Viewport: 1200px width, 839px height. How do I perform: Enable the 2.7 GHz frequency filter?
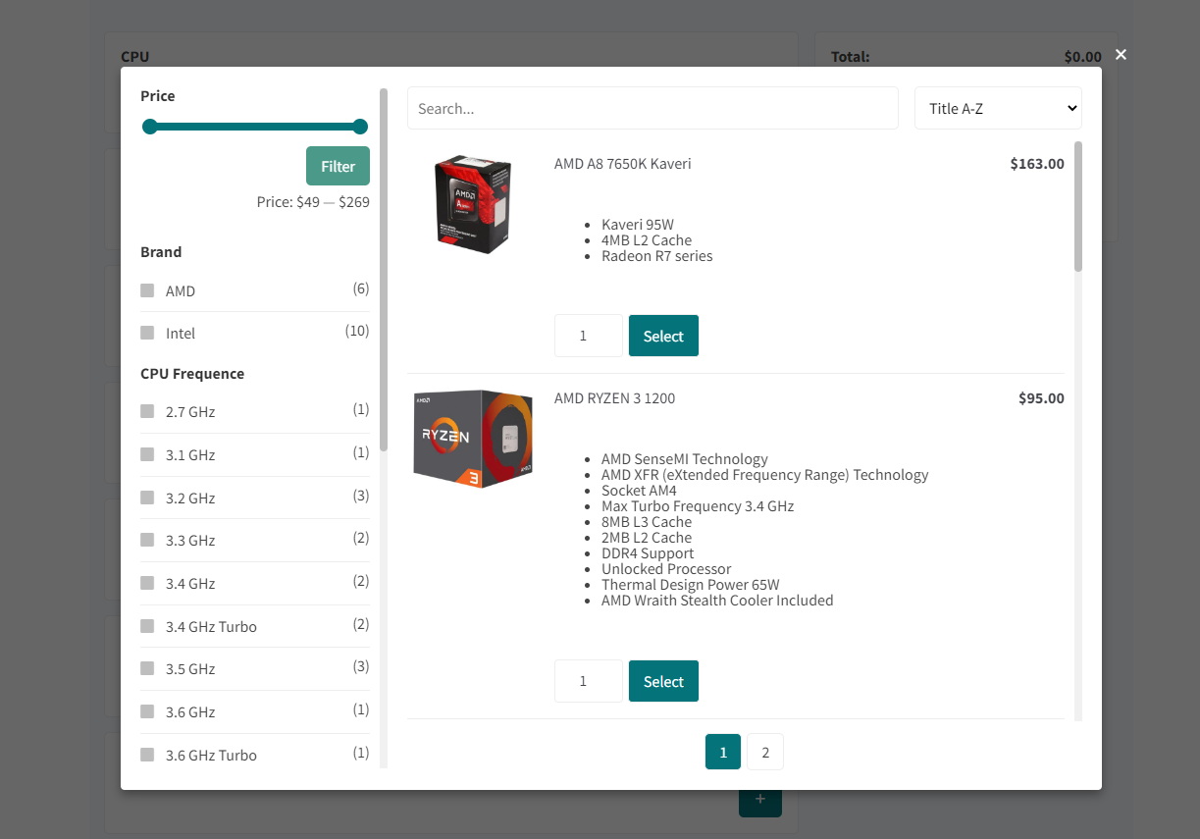(147, 411)
